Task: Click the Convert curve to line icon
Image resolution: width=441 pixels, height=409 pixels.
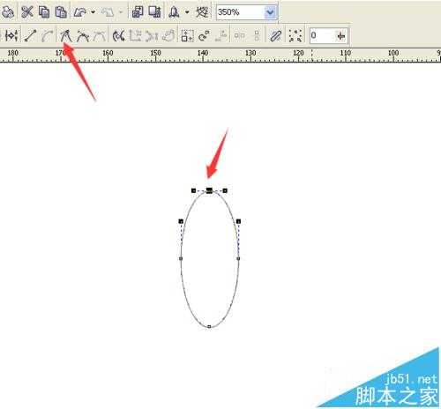Action: click(x=30, y=35)
